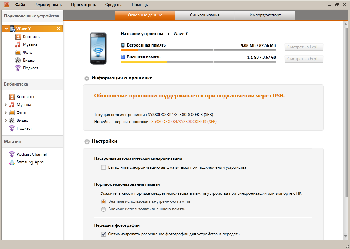Screen dimensions: 350x249
Task: Uncheck Оптимизировать разрешение фотографии checkbox
Action: pos(103,234)
